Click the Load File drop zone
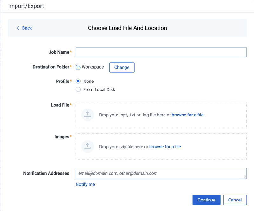The height and width of the screenshot is (211, 254). click(161, 115)
